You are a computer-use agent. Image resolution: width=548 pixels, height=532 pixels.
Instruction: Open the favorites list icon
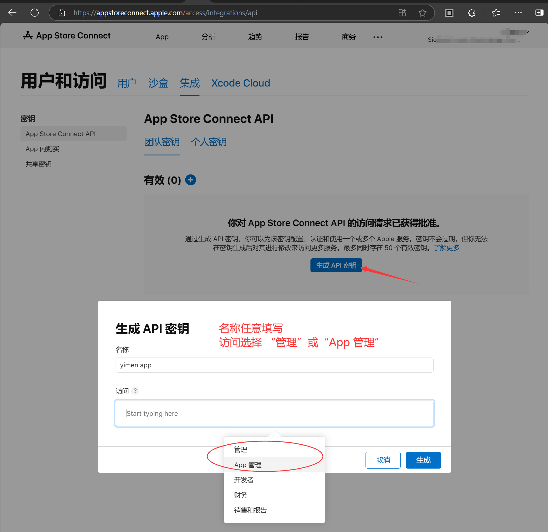click(x=496, y=13)
